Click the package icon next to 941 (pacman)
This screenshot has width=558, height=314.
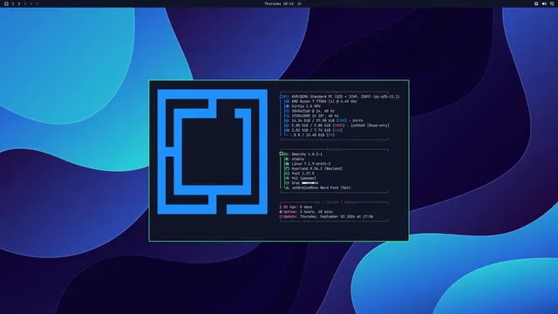pos(287,178)
